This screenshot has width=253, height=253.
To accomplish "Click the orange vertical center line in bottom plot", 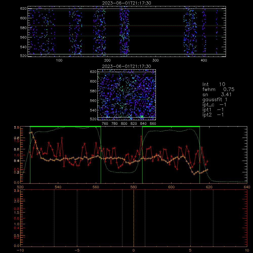I will pos(134,218).
